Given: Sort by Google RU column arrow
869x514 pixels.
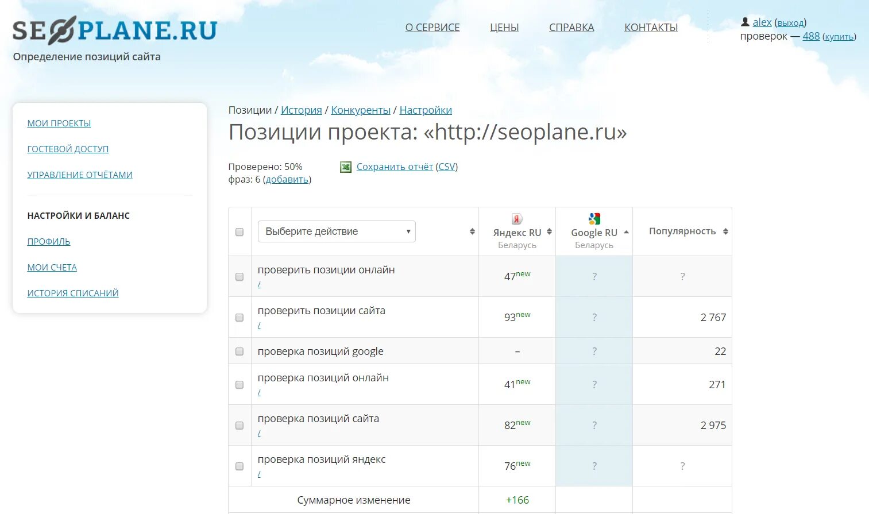Looking at the screenshot, I should 626,232.
